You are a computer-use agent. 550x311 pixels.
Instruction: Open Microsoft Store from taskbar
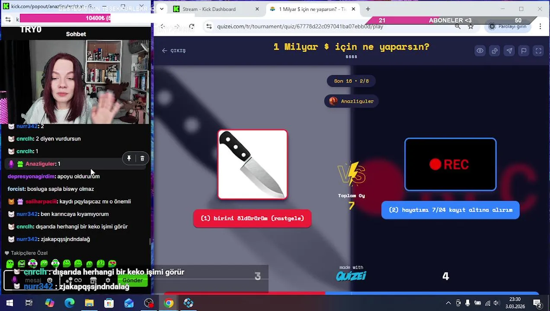[x=109, y=303]
